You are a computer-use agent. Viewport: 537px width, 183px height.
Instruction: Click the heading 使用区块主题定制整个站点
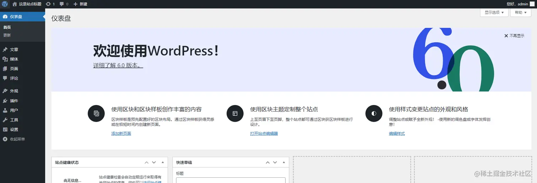pyautogui.click(x=284, y=109)
